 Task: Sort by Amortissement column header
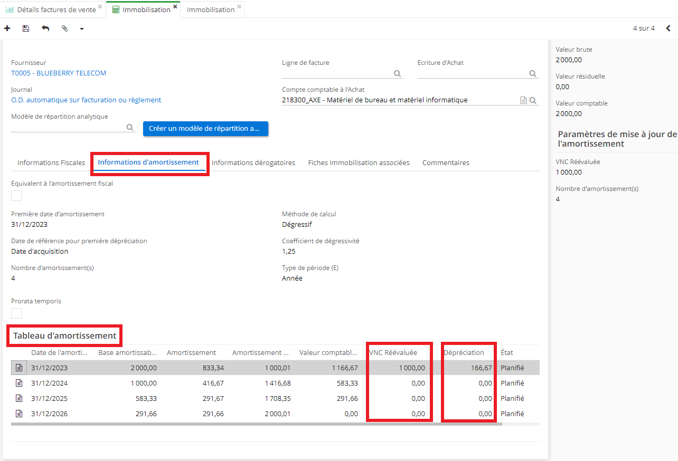coord(192,353)
